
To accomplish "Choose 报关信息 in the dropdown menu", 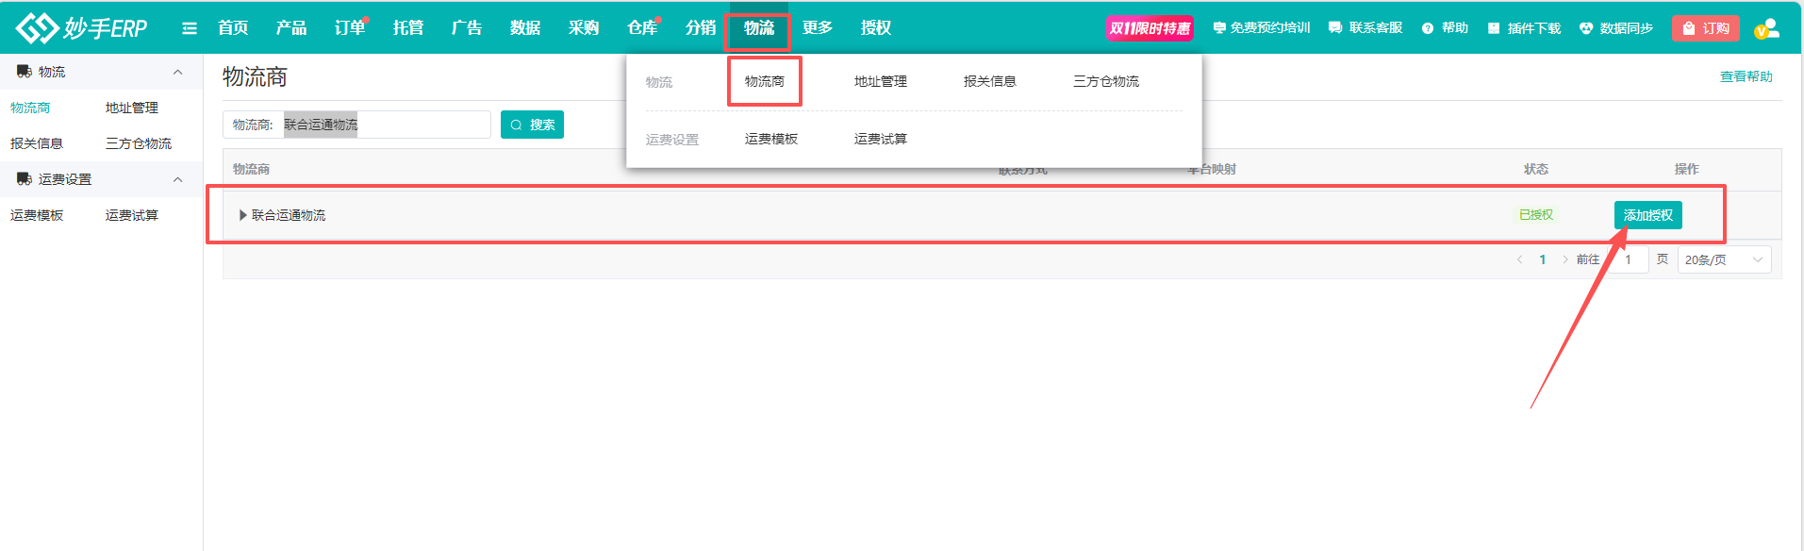I will tap(990, 81).
